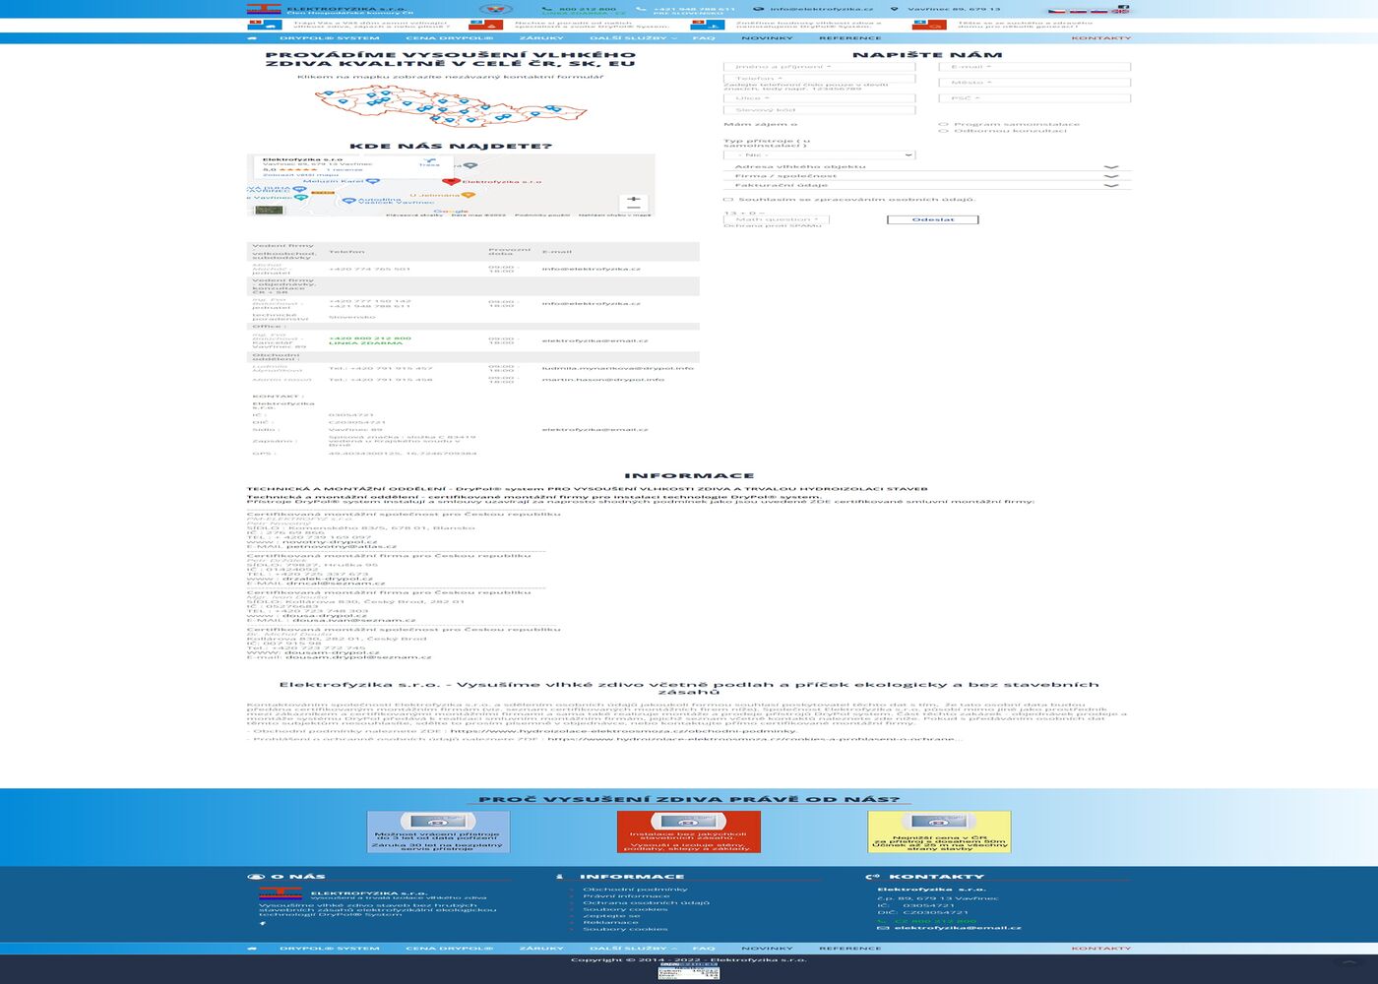Click the E-mail input field
This screenshot has height=984, width=1378.
click(x=1034, y=67)
